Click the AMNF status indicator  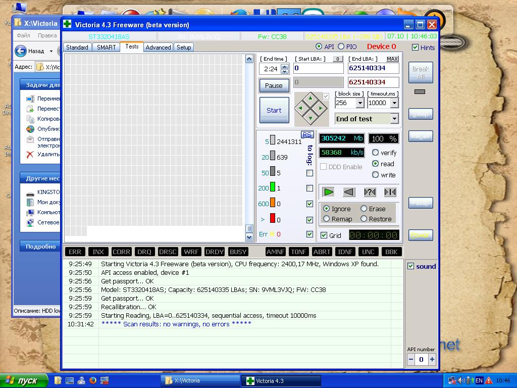(x=275, y=252)
